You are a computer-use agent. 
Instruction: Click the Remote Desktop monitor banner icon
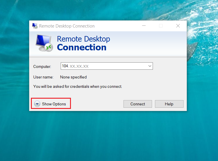pyautogui.click(x=44, y=43)
